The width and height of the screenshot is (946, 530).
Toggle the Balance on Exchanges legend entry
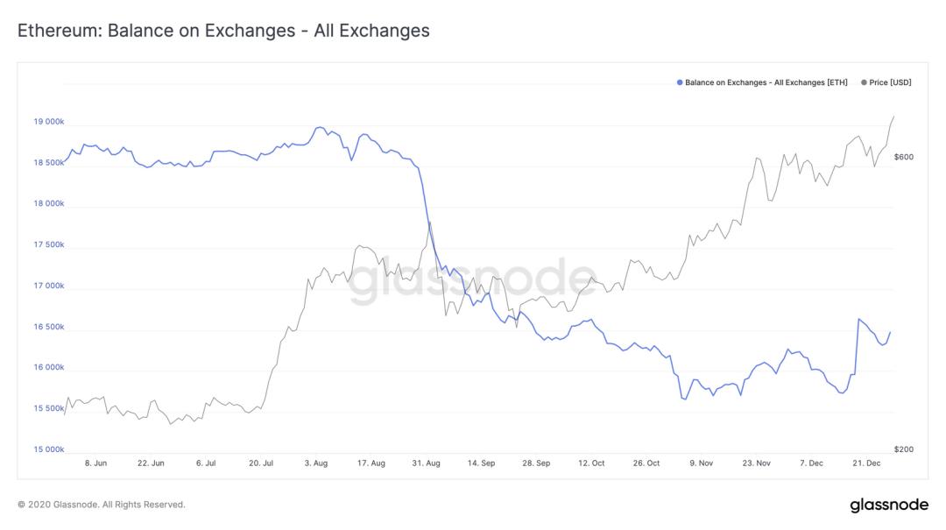click(762, 82)
